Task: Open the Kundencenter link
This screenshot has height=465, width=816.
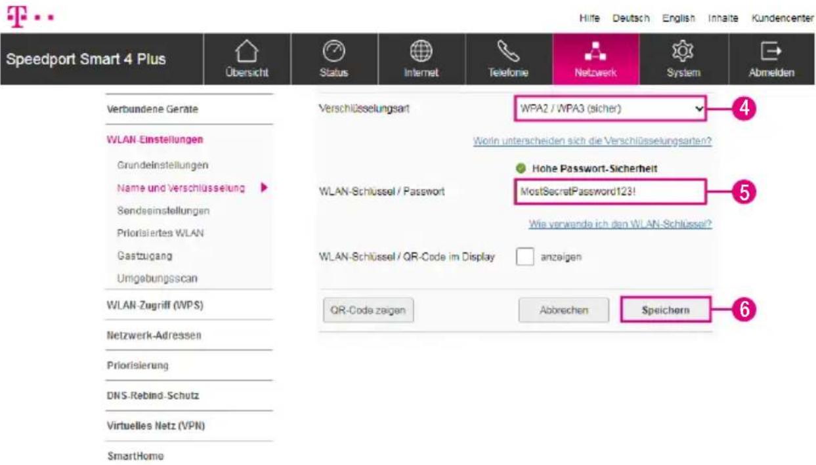Action: pos(783,18)
